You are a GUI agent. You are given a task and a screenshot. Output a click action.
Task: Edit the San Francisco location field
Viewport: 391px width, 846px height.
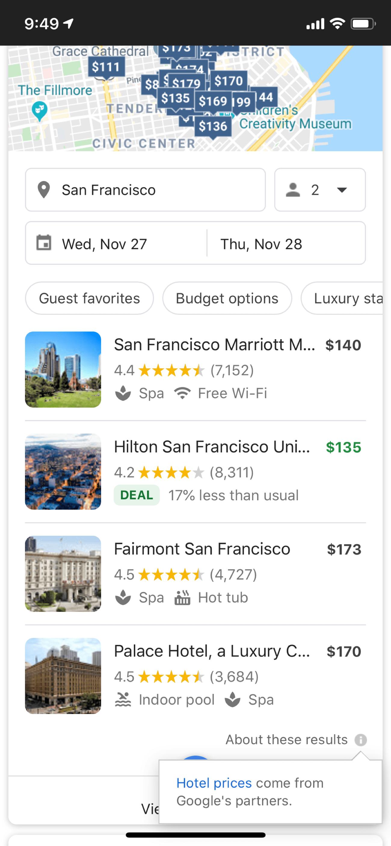(145, 190)
